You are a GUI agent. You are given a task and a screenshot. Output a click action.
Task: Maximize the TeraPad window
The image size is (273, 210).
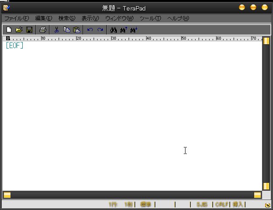click(x=253, y=7)
